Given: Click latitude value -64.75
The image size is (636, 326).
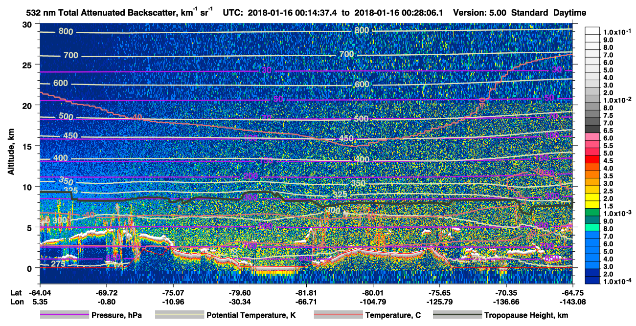Looking at the screenshot, I should pos(572,293).
